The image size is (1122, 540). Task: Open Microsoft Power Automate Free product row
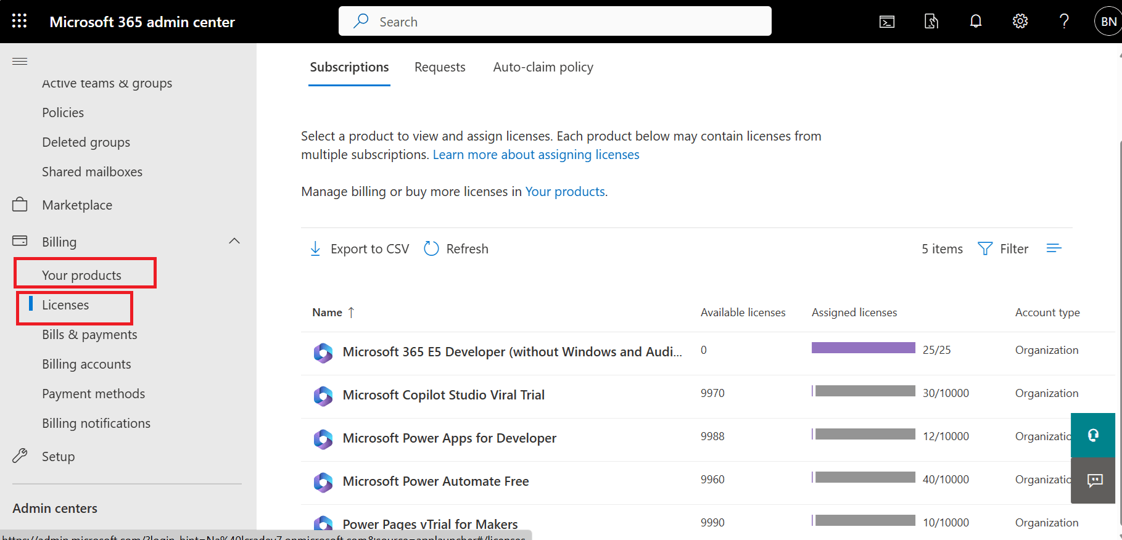click(x=707, y=481)
